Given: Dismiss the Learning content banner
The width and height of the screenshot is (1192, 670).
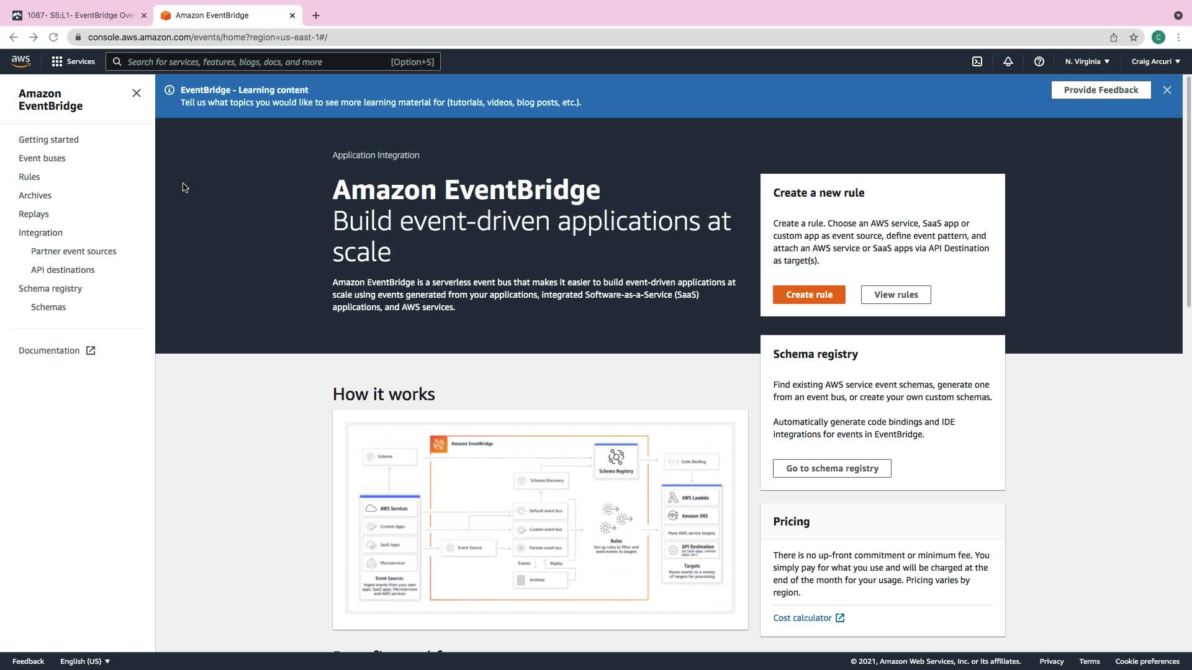Looking at the screenshot, I should 1167,90.
